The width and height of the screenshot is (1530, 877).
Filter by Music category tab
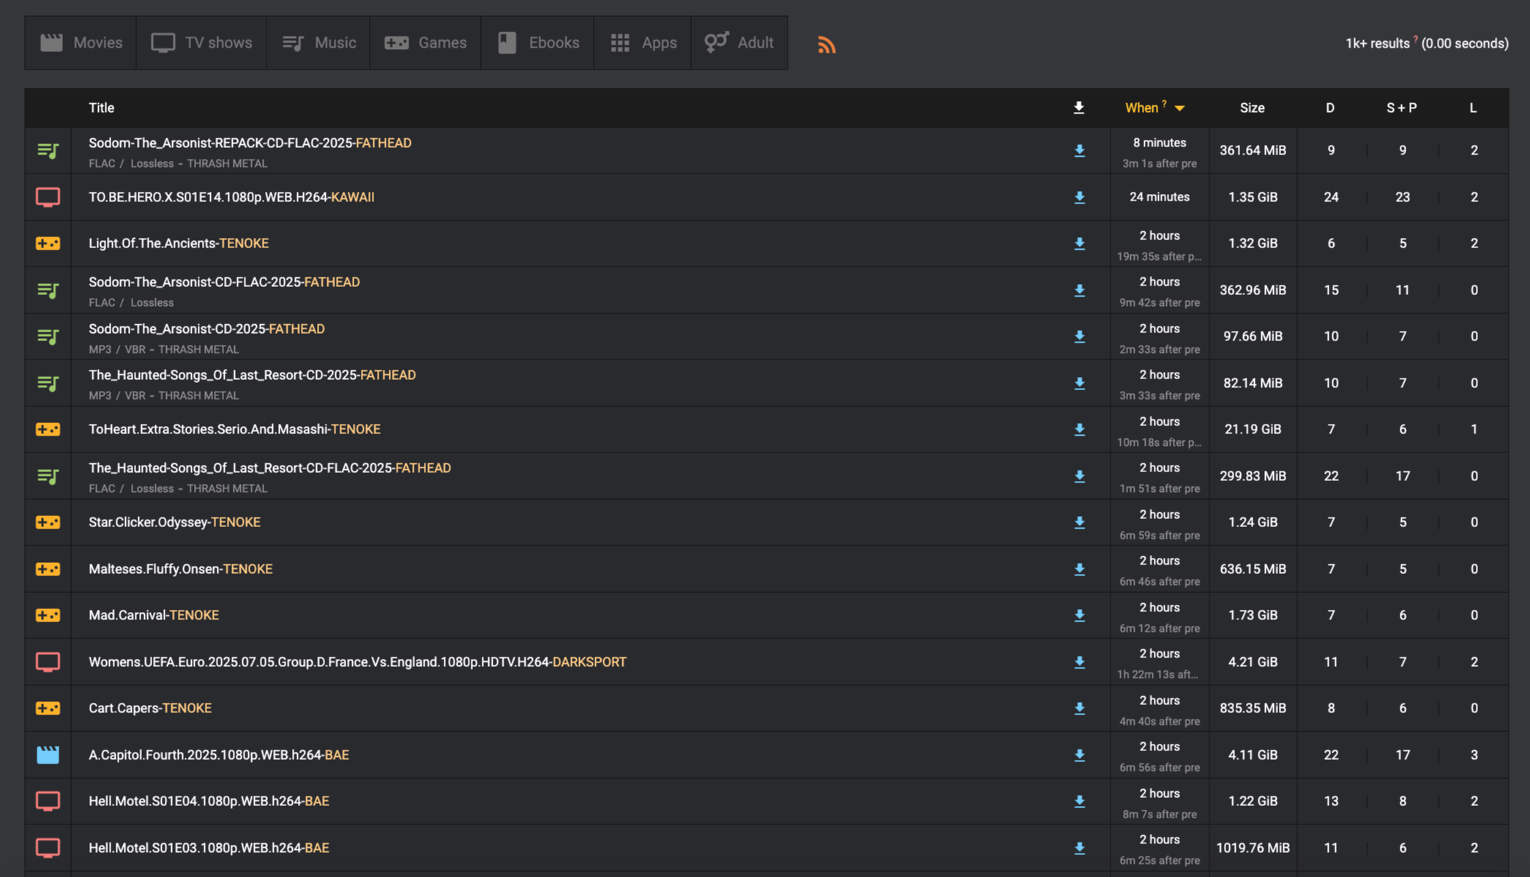point(318,42)
